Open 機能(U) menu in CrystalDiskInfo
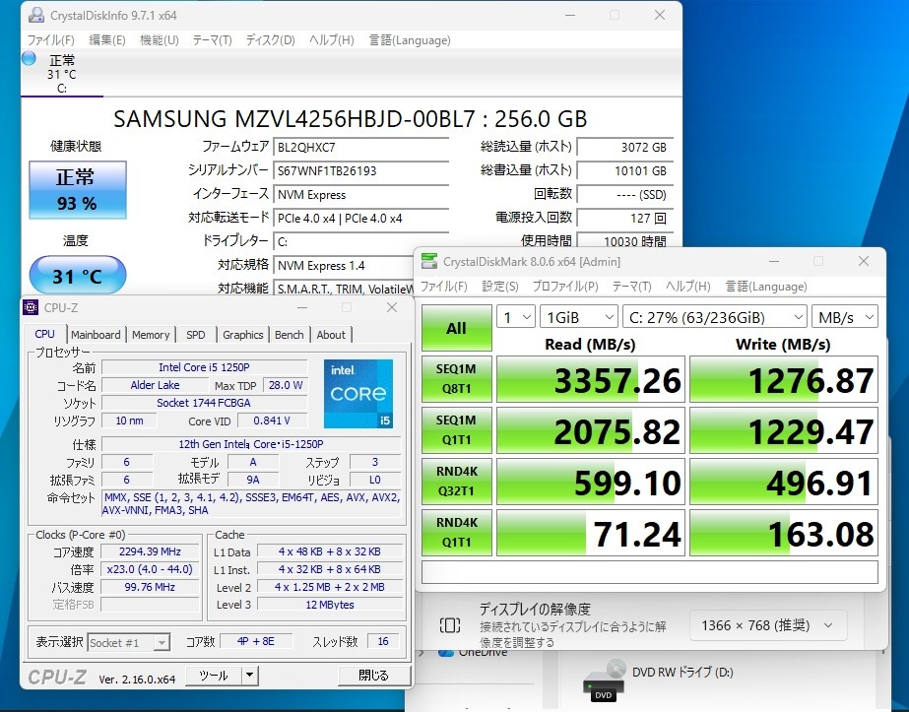Viewport: 909px width, 712px height. click(160, 40)
